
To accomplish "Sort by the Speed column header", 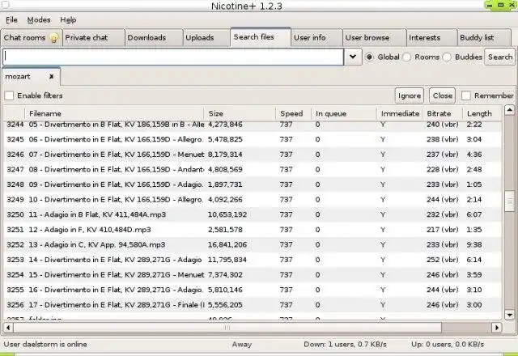I will coord(293,113).
